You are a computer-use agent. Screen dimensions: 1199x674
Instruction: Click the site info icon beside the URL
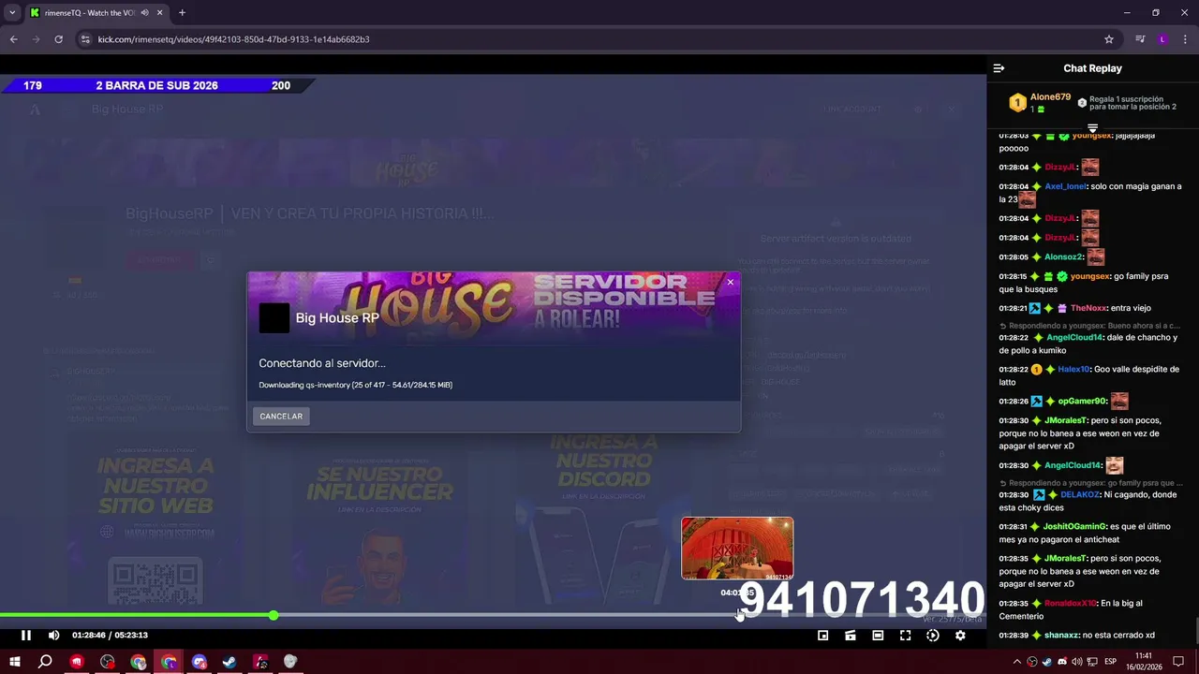tap(85, 39)
